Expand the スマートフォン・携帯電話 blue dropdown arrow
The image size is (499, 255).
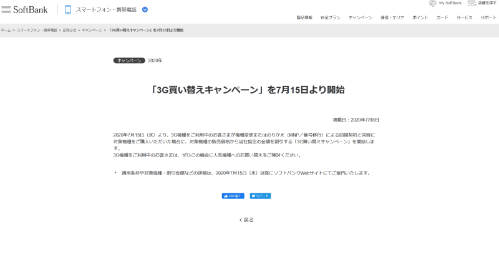[145, 9]
